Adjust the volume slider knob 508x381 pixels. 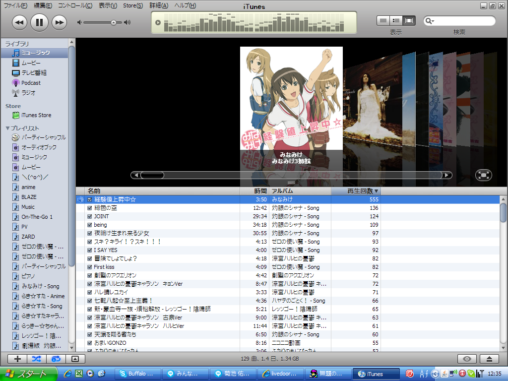[x=114, y=23]
